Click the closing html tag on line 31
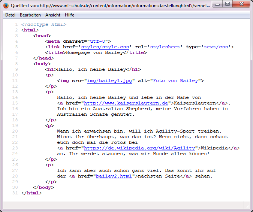Image resolution: width=253 pixels, height=212 pixels. click(x=31, y=193)
